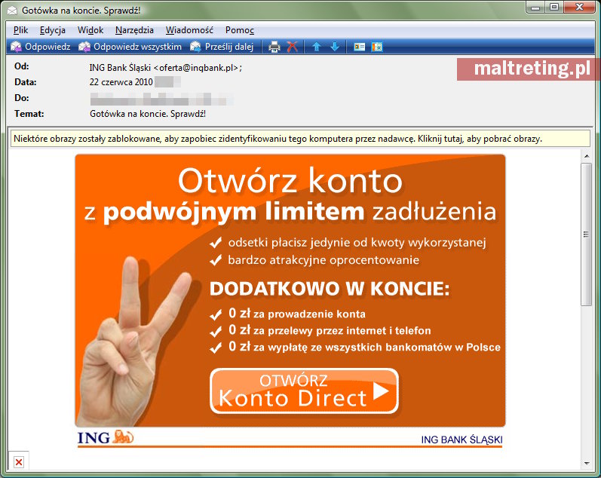Viewport: 601px width, 478px height.
Task: Click scrollbar up arrow
Action: (587, 156)
